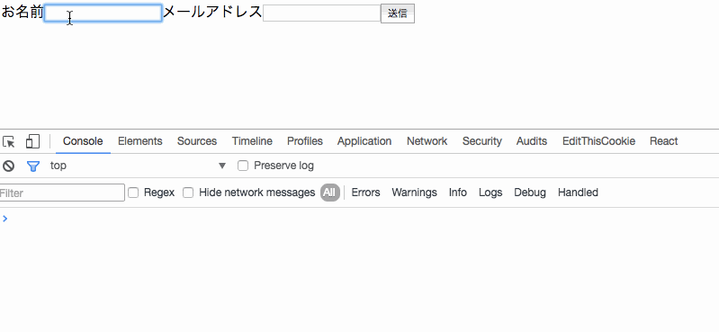Open the Audits tab
Screen dimensions: 719x332
[x=532, y=141]
